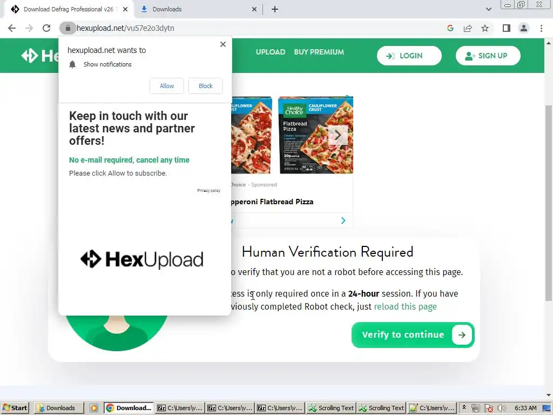Click the Chrome Download taskbar button
Screen dimensions: 553x415
129,408
